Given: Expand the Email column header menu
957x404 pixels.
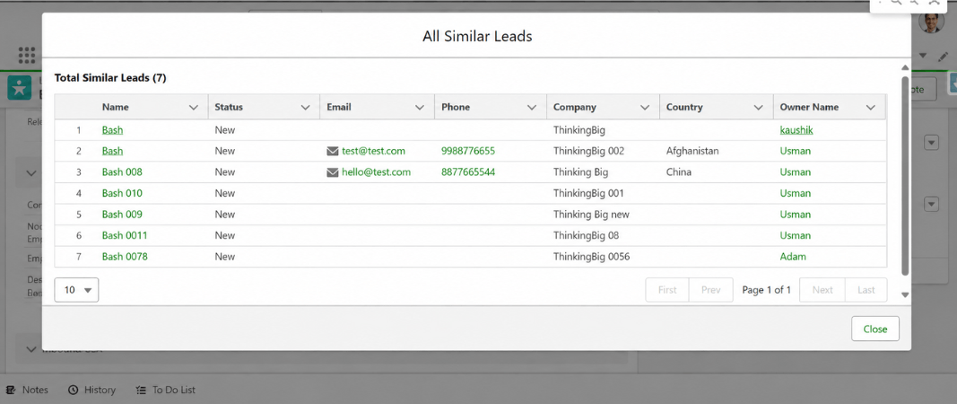Looking at the screenshot, I should (x=420, y=107).
